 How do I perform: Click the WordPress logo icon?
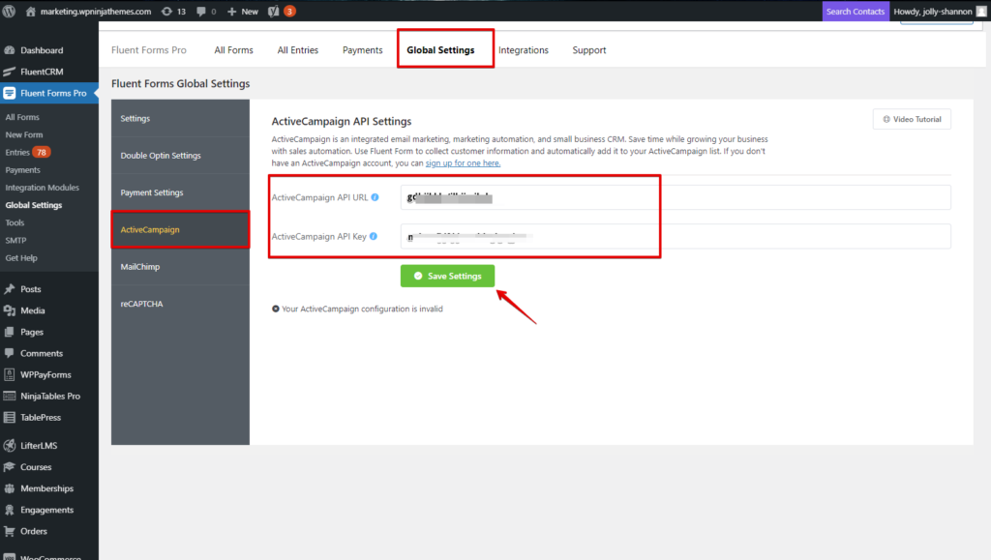[x=9, y=12]
